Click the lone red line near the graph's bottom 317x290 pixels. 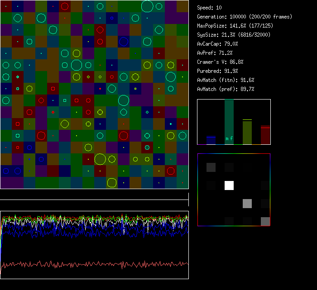click(x=94, y=263)
